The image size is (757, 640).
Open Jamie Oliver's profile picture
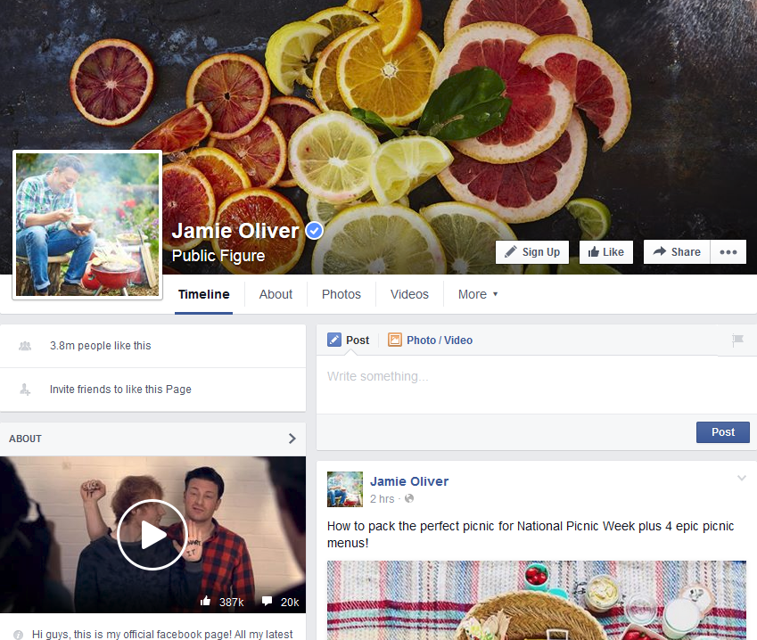pos(87,225)
